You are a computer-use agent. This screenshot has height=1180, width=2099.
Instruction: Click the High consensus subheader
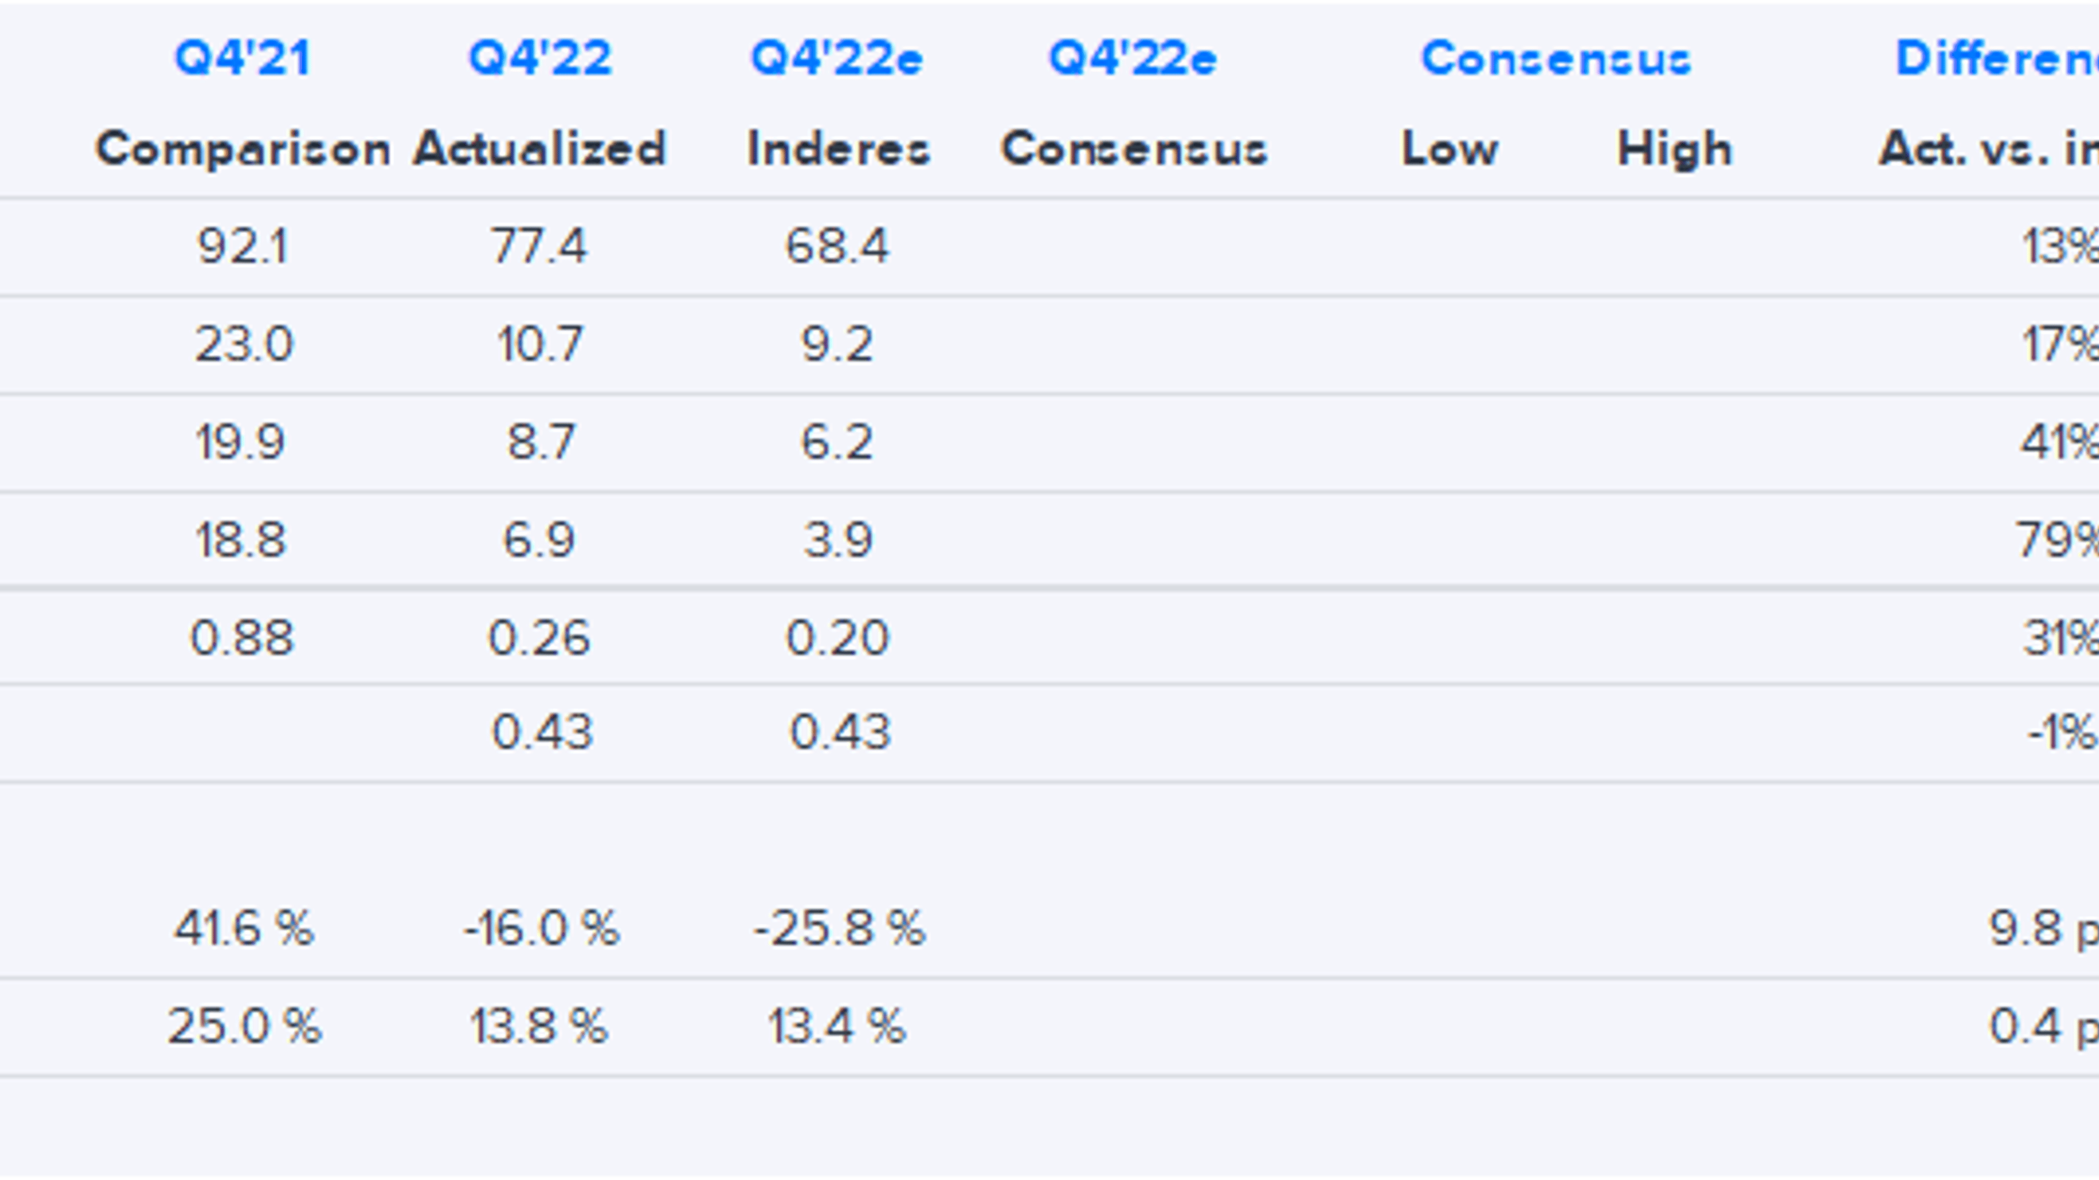point(1674,149)
